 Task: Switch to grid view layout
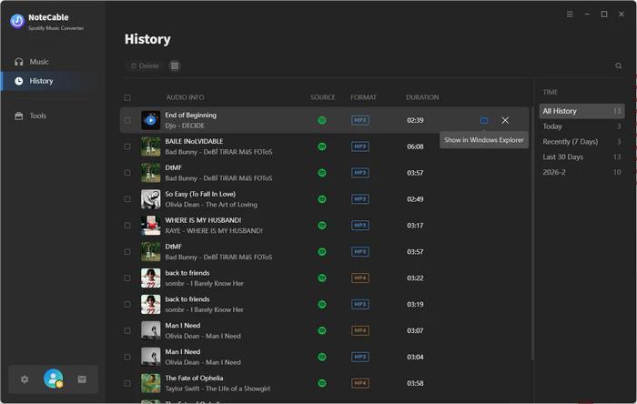tap(175, 66)
